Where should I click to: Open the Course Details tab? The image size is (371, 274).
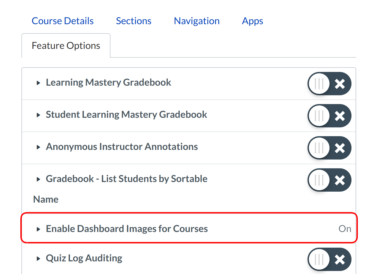(63, 21)
